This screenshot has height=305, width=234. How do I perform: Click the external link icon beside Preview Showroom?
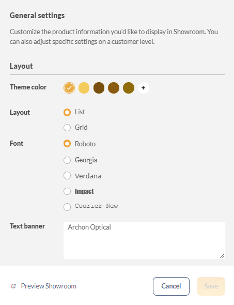(x=13, y=286)
